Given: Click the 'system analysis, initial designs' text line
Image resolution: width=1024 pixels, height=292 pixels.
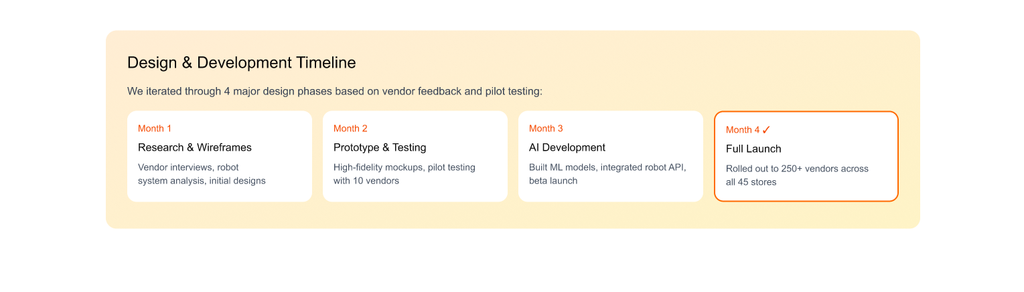Looking at the screenshot, I should (x=202, y=181).
